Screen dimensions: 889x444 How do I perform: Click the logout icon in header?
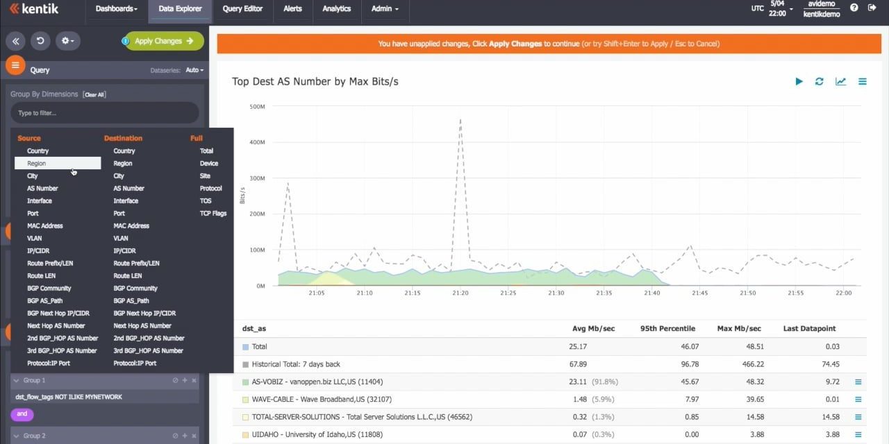click(872, 8)
